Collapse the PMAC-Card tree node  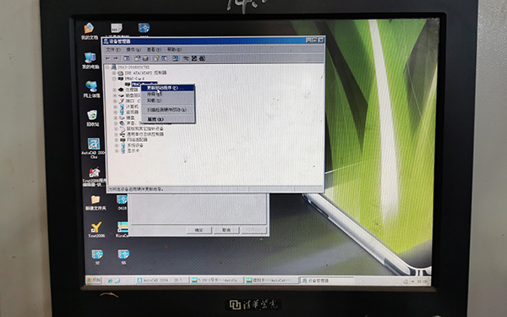[x=114, y=79]
